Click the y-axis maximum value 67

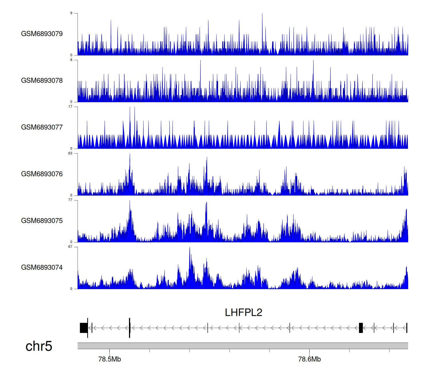click(x=70, y=247)
